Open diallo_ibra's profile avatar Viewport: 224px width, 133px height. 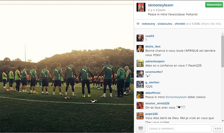click(140, 49)
